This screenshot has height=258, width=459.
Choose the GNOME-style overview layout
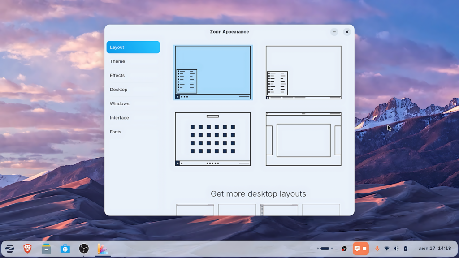pos(303,139)
